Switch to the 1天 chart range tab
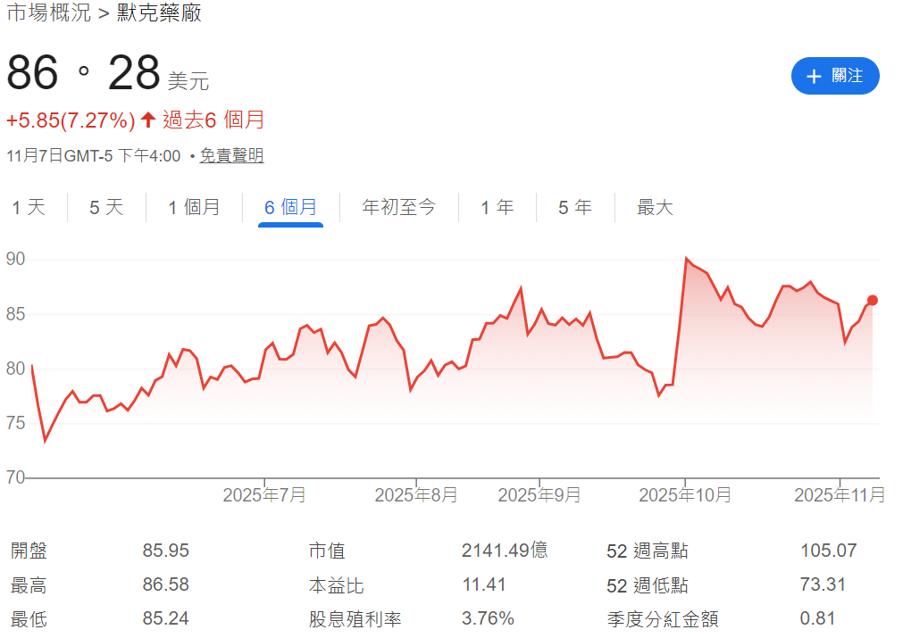 click(x=29, y=207)
